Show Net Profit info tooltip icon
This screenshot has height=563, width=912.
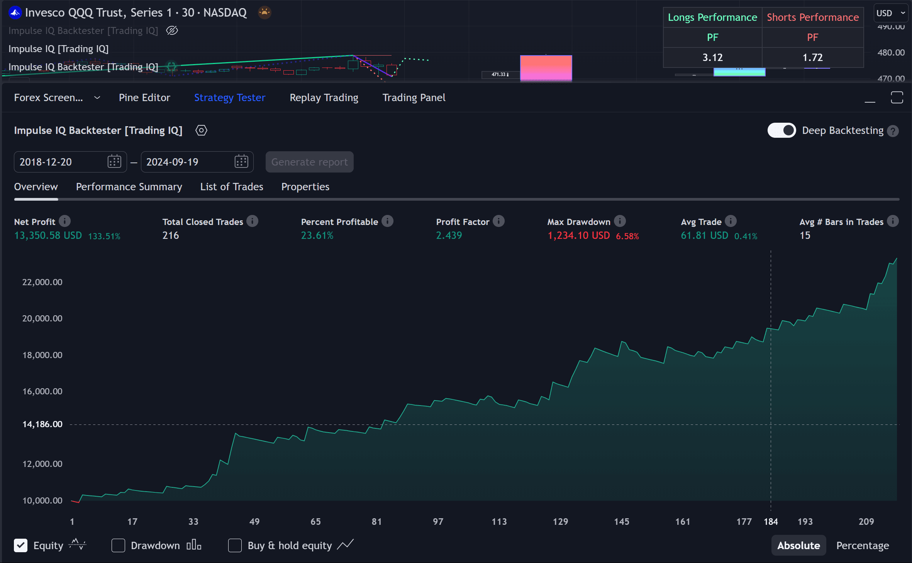(64, 221)
